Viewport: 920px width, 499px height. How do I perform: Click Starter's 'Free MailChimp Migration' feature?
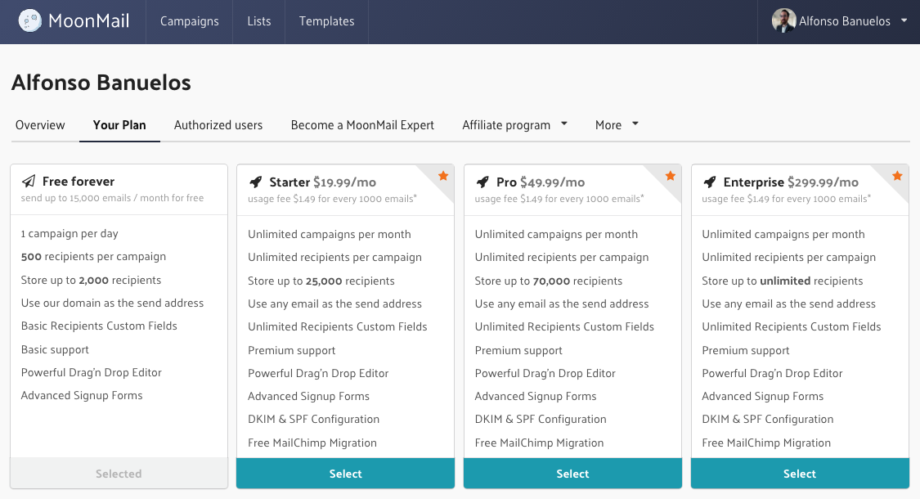312,443
